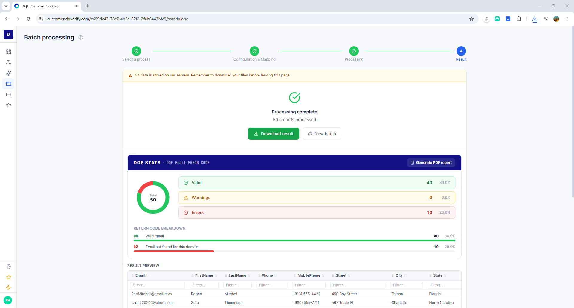Select the Errors stats row
The width and height of the screenshot is (574, 308).
pos(317,212)
